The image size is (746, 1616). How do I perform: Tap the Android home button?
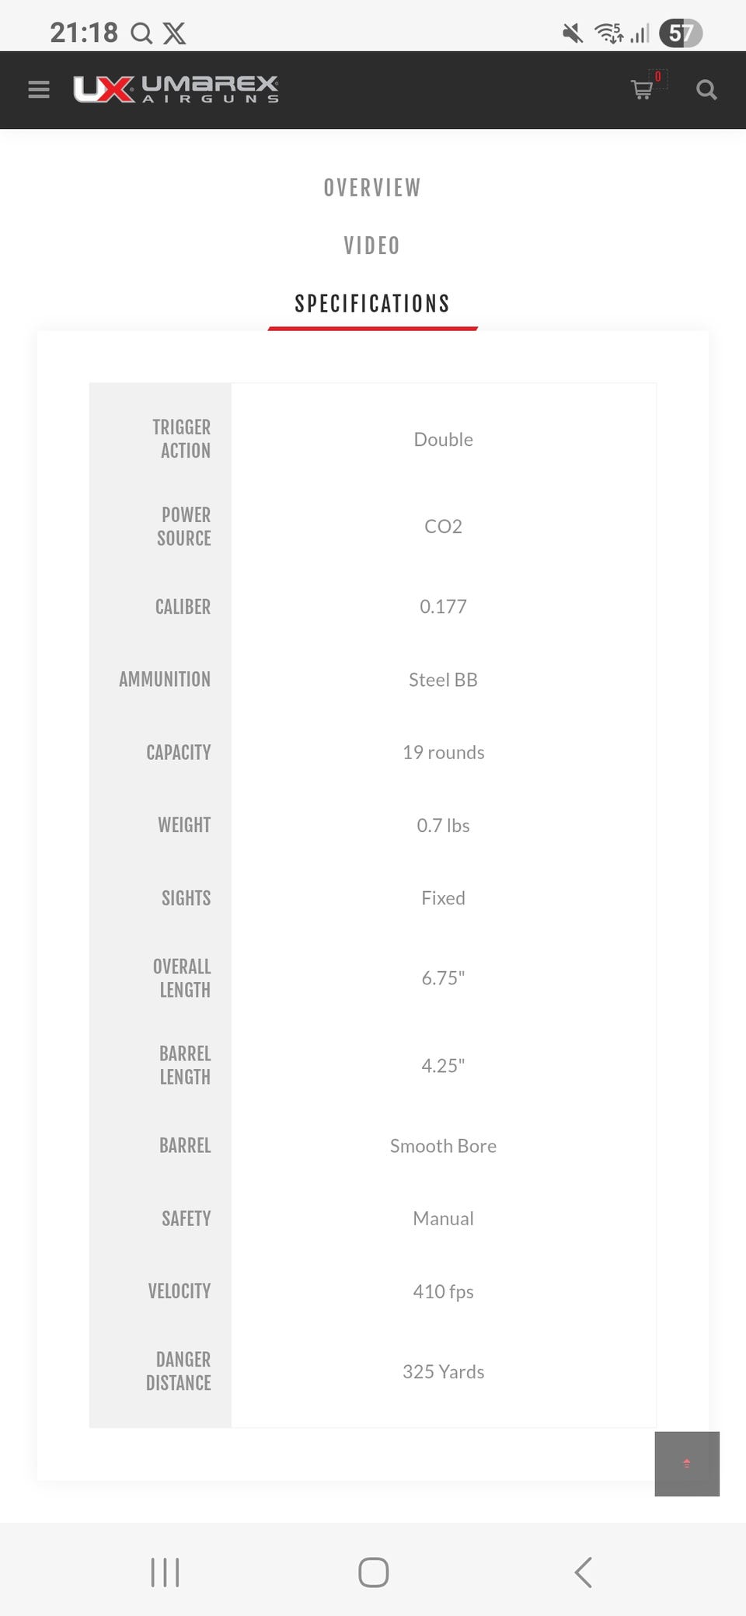pyautogui.click(x=374, y=1572)
